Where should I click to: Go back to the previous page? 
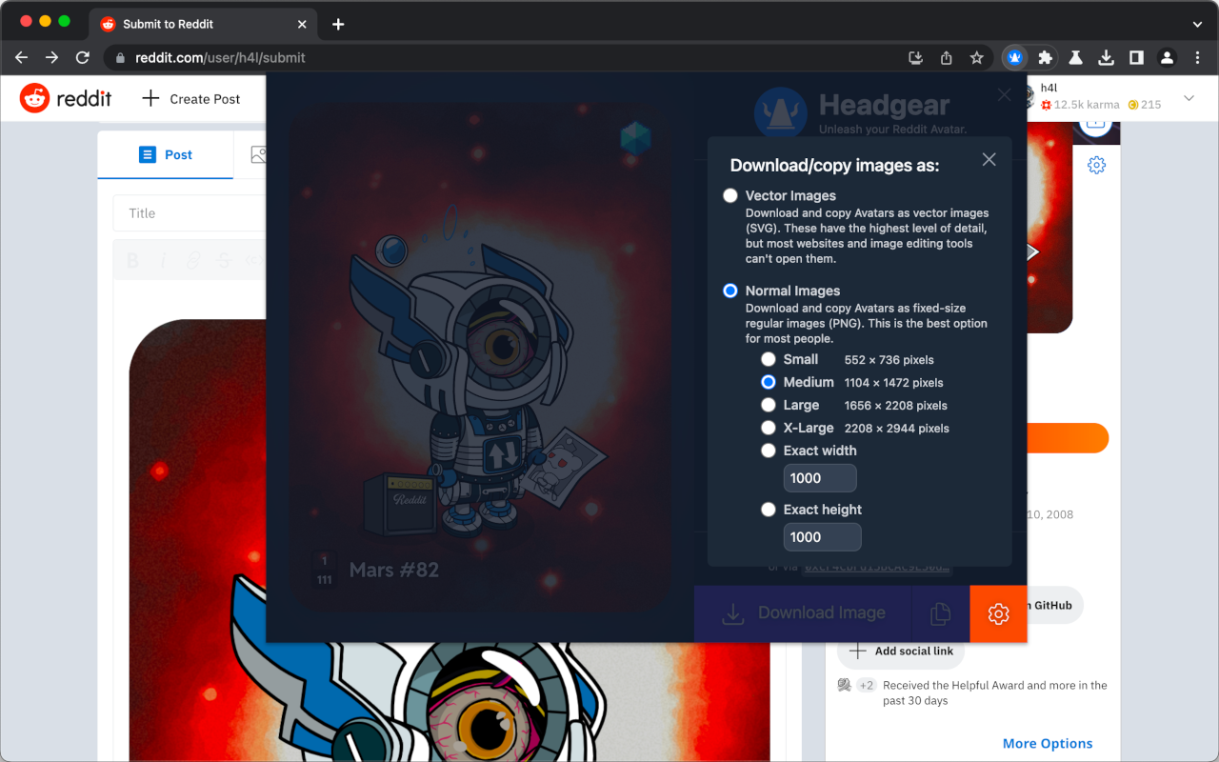pos(21,57)
